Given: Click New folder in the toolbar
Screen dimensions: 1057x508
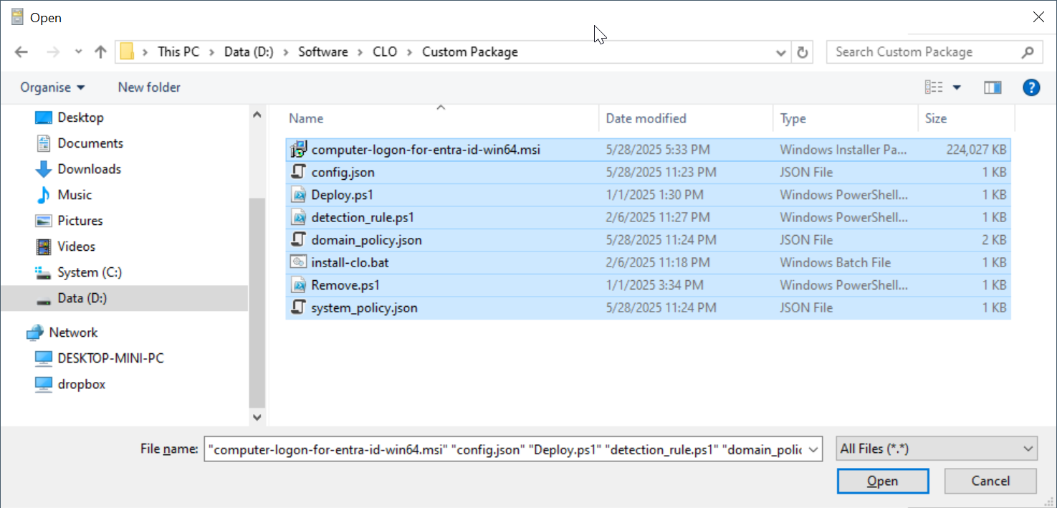Looking at the screenshot, I should 149,87.
